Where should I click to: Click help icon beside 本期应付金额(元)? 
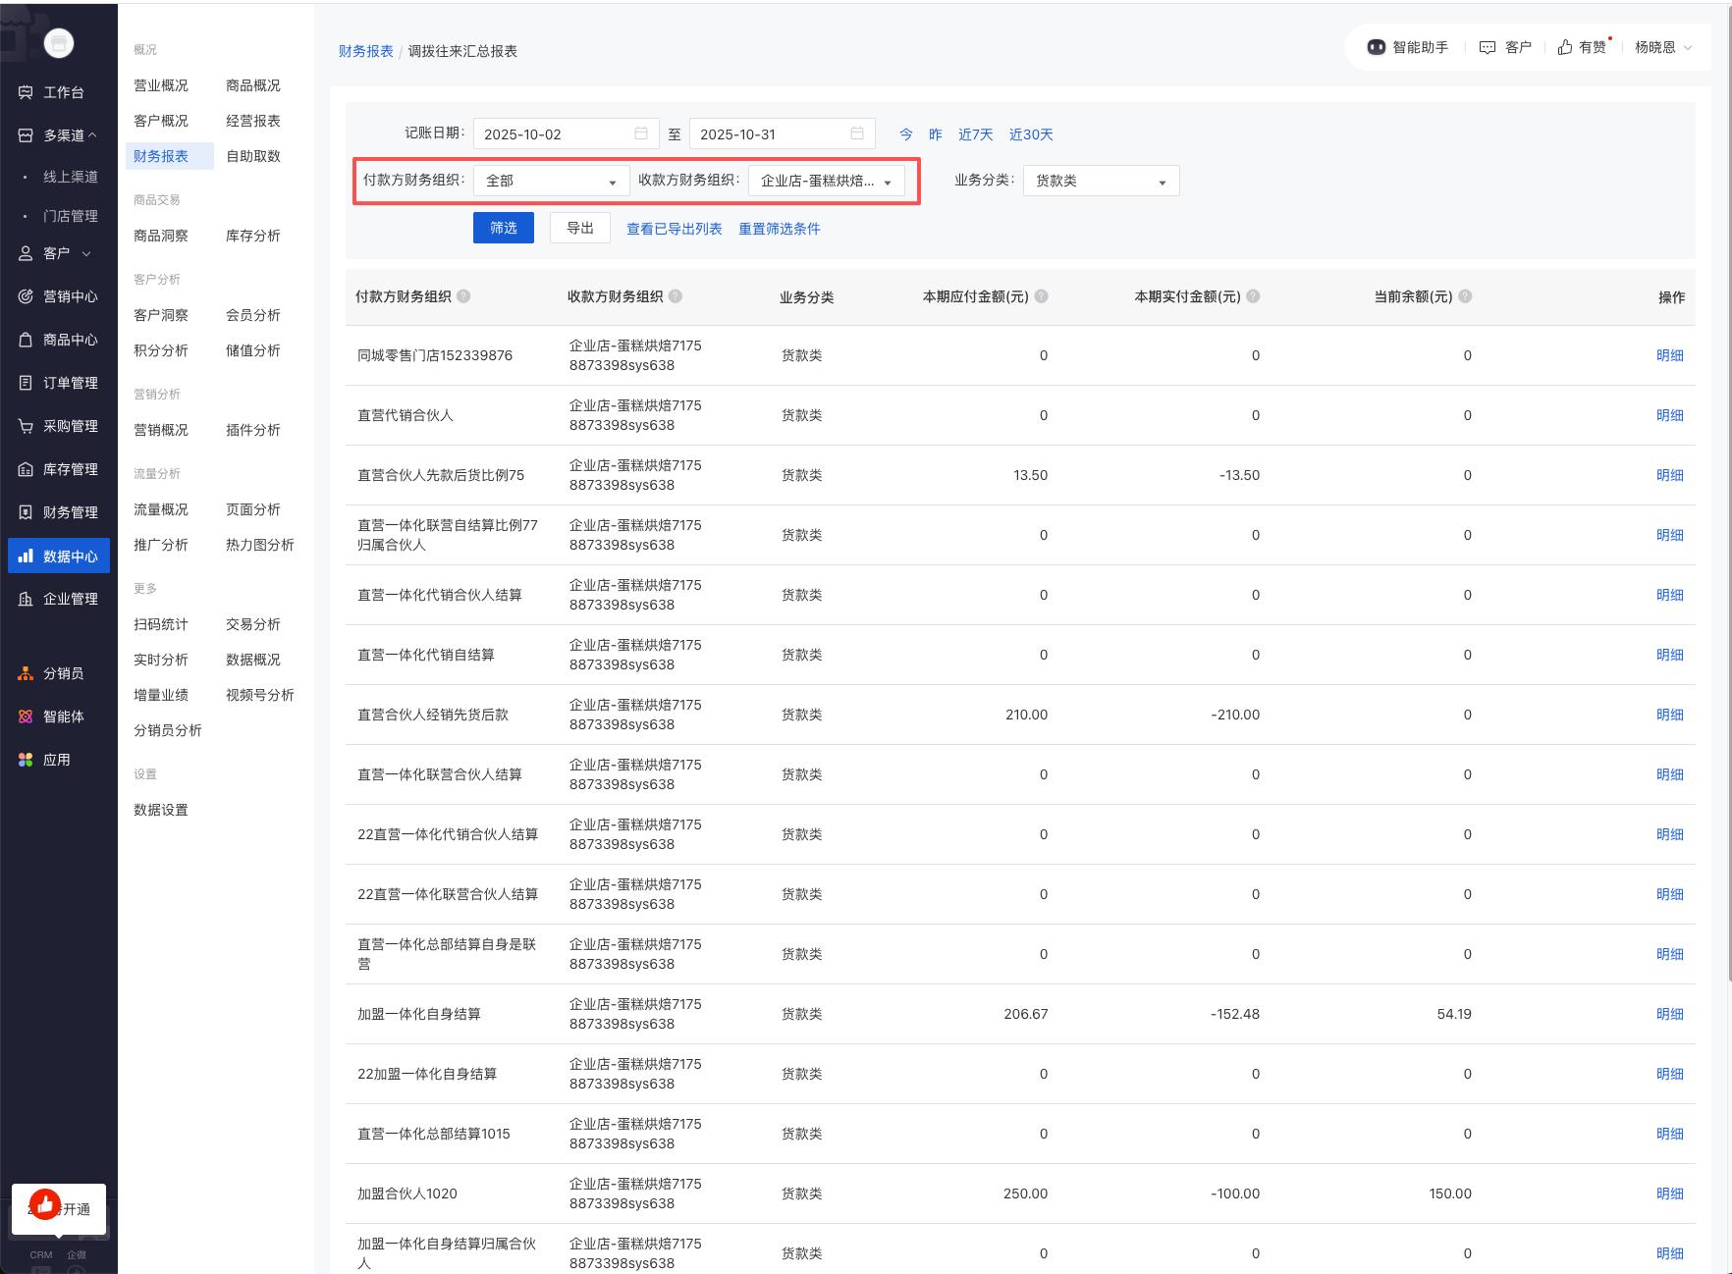pos(1042,296)
